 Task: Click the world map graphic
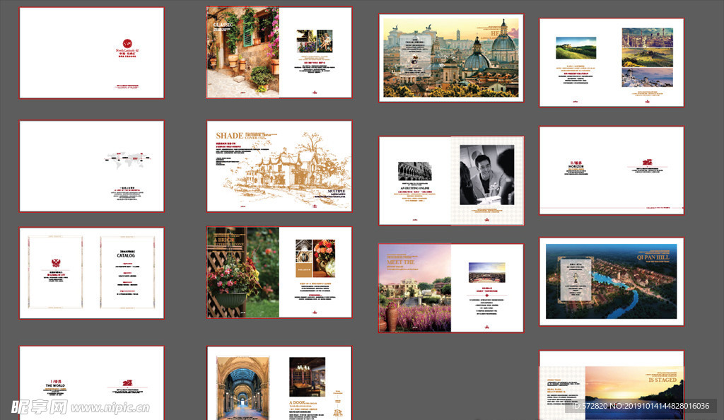[125, 160]
